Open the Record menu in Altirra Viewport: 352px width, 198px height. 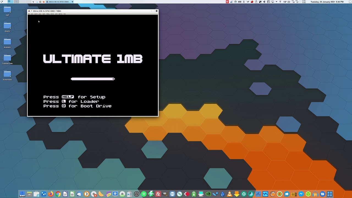click(x=52, y=14)
